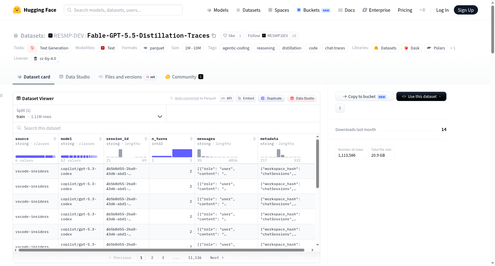
Task: Click the Search this dataset field
Action: click(x=166, y=128)
